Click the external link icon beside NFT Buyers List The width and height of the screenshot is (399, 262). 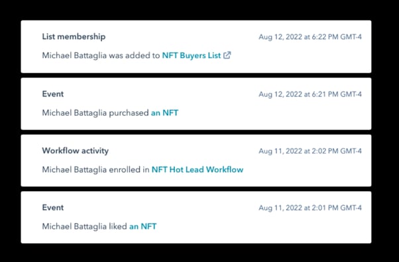(x=227, y=55)
